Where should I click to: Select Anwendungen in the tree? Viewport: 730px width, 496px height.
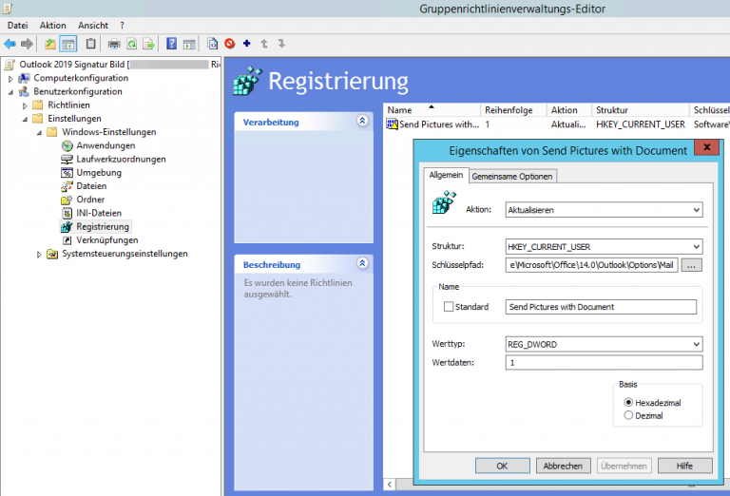coord(106,145)
